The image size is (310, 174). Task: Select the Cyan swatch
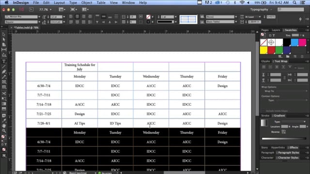click(294, 43)
